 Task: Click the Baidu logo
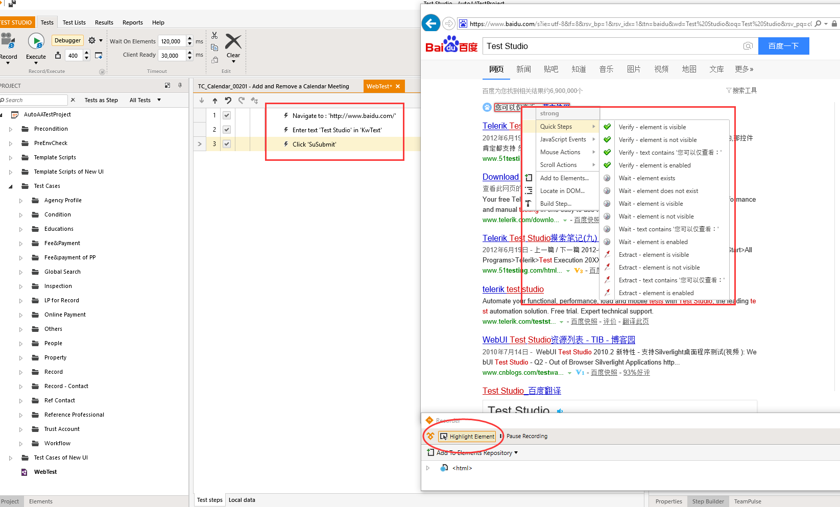pos(451,45)
